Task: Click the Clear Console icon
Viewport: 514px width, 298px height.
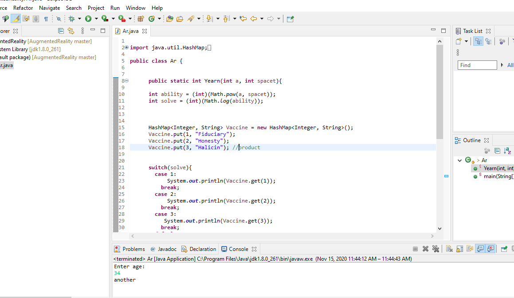Action: pos(449,249)
